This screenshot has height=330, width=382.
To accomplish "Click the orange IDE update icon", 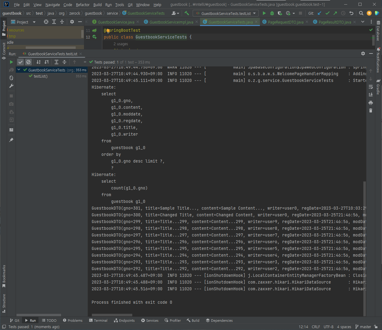I will click(369, 13).
